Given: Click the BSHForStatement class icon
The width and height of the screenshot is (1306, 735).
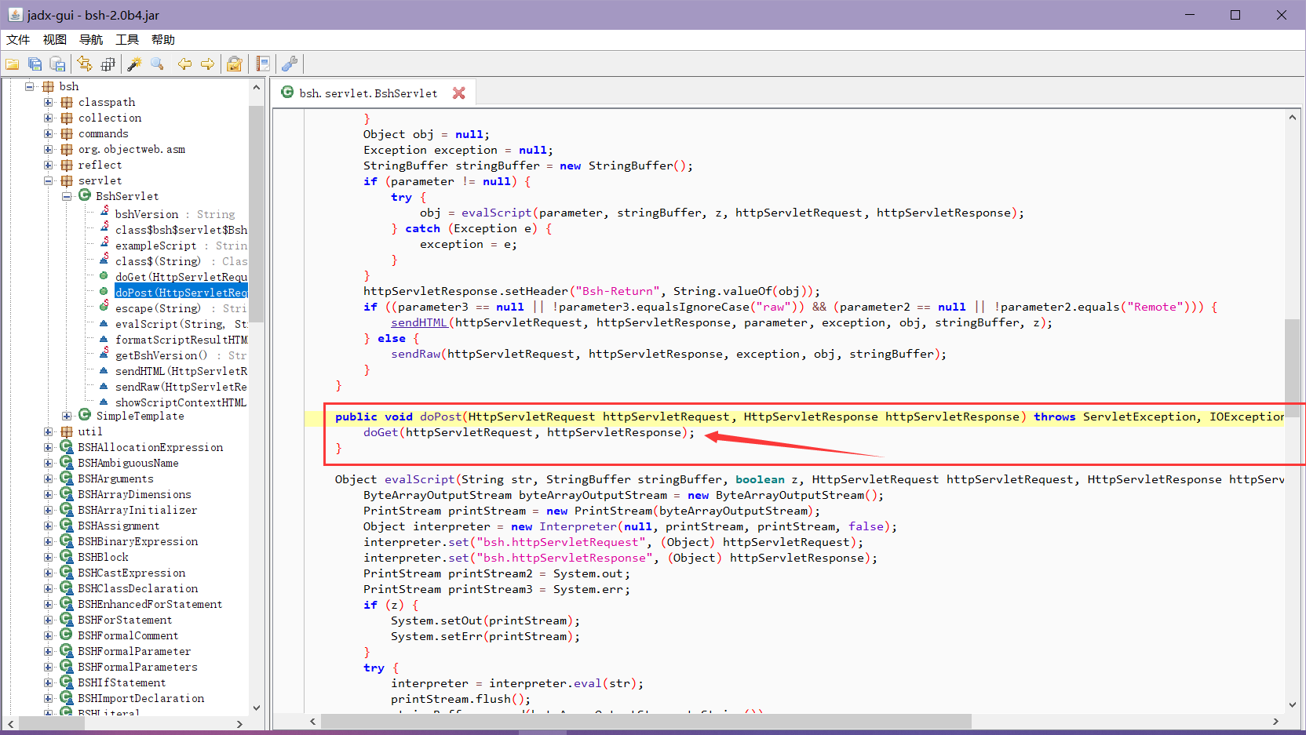Looking at the screenshot, I should pyautogui.click(x=67, y=619).
